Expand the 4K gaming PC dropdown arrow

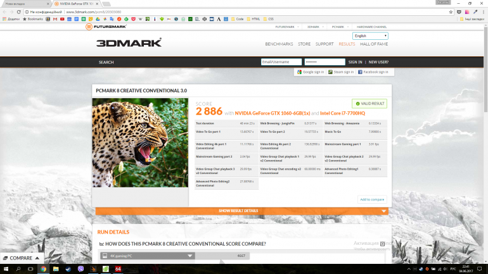(189, 256)
